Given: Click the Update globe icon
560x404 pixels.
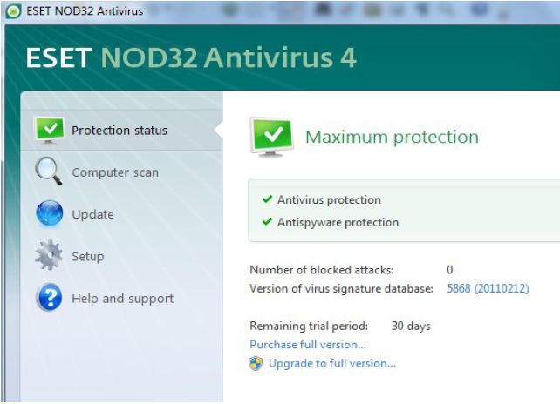Looking at the screenshot, I should (x=49, y=213).
